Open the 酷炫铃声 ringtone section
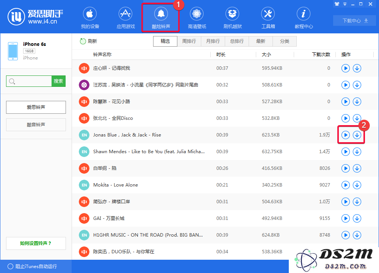This screenshot has height=273, width=379. point(161,18)
